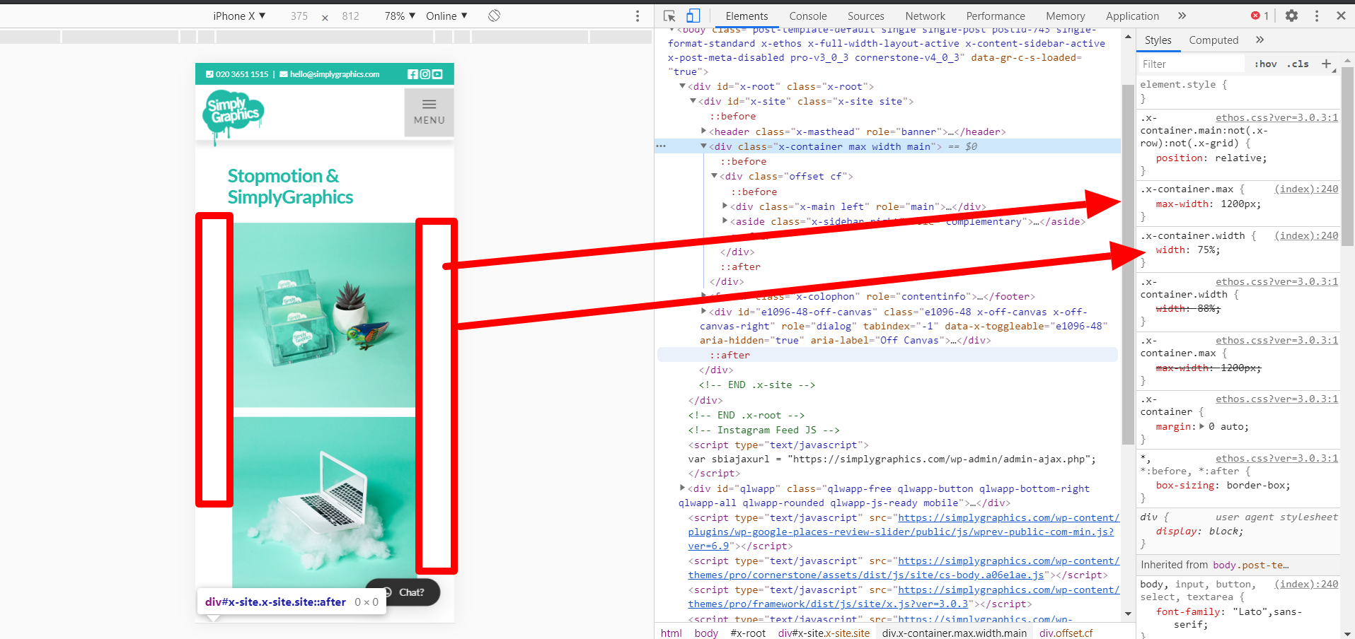The width and height of the screenshot is (1355, 639).
Task: Open DevTools settings gear
Action: 1291,16
